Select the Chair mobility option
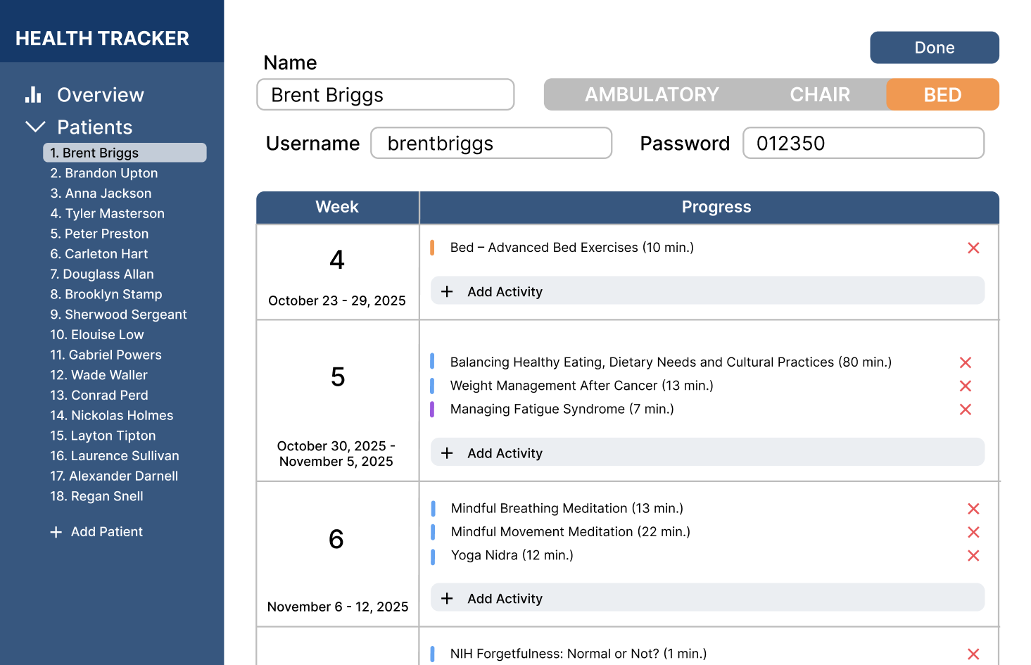The image size is (1031, 665). (x=819, y=94)
